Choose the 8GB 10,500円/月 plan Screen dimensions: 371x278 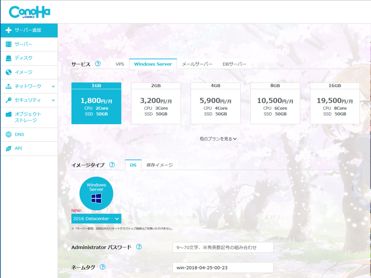pyautogui.click(x=275, y=103)
